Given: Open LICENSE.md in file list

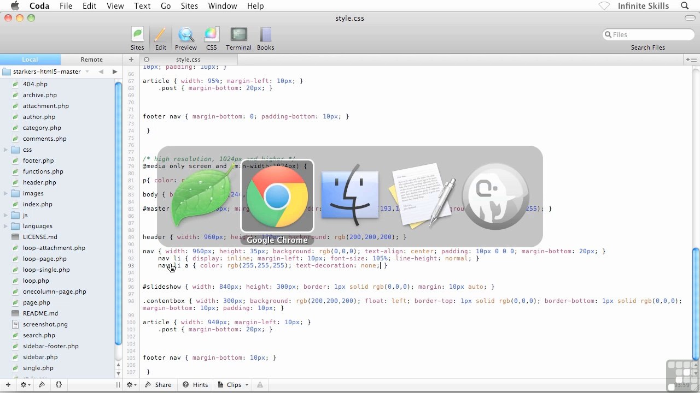Looking at the screenshot, I should 40,237.
